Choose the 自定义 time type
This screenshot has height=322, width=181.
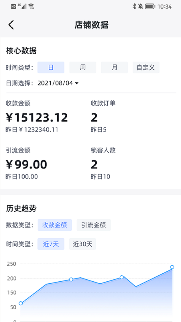pyautogui.click(x=146, y=67)
